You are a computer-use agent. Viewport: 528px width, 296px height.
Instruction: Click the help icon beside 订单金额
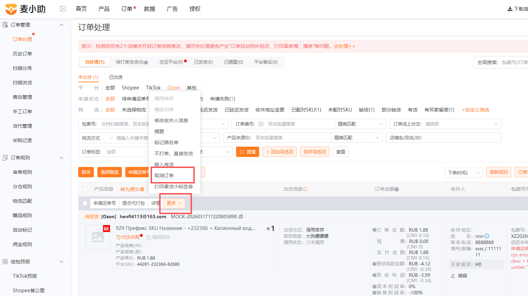[x=397, y=189]
